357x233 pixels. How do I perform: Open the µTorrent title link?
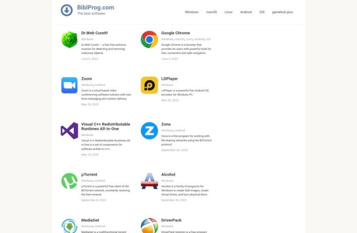(89, 175)
